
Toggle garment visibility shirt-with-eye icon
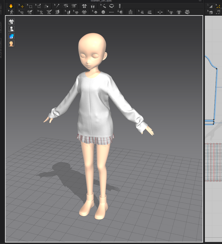[x=11, y=21]
